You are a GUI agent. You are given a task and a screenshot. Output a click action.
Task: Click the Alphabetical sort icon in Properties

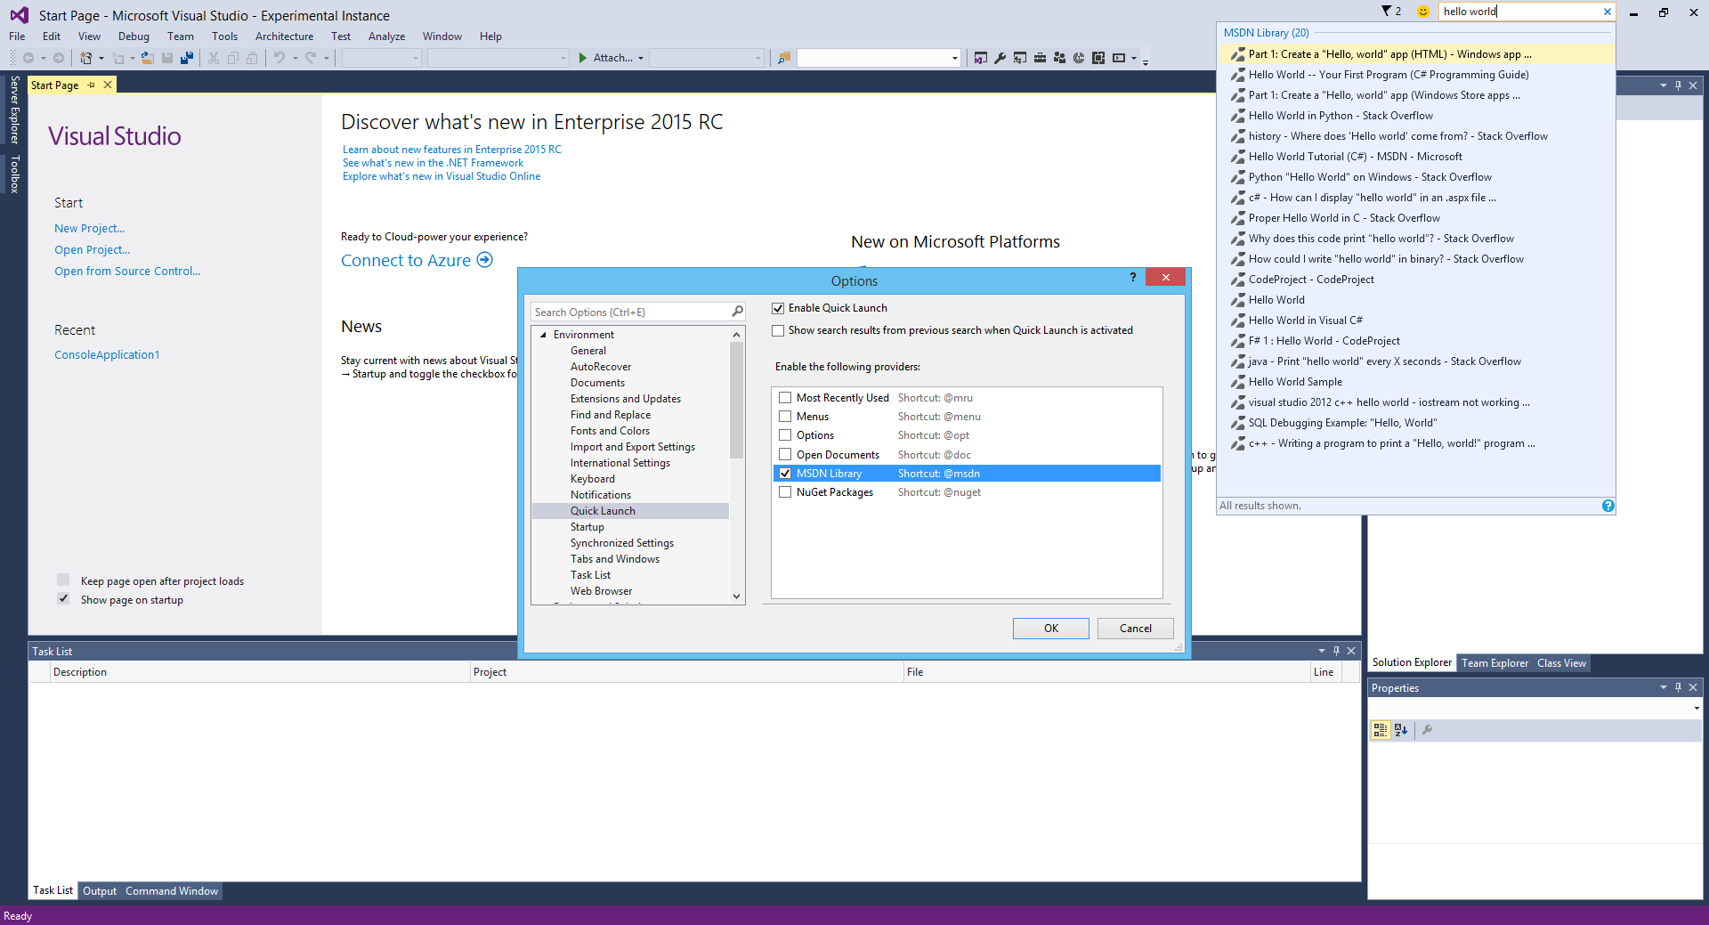click(1401, 730)
